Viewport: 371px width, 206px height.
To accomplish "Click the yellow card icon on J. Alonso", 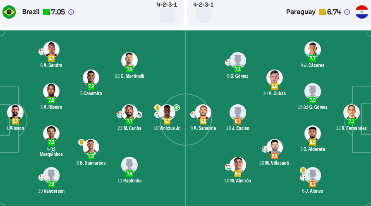I will point(303,170).
